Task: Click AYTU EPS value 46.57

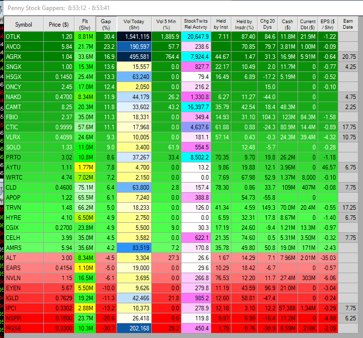Action: [x=328, y=167]
